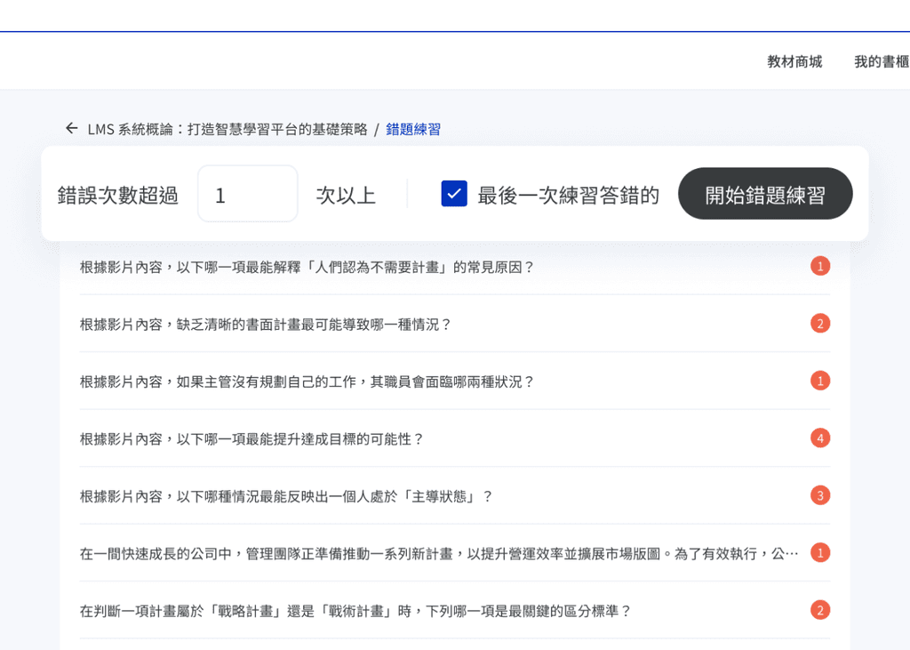
Task: Click error count badge 2 on 缺乏清晰的書面計畫 row
Action: (820, 324)
